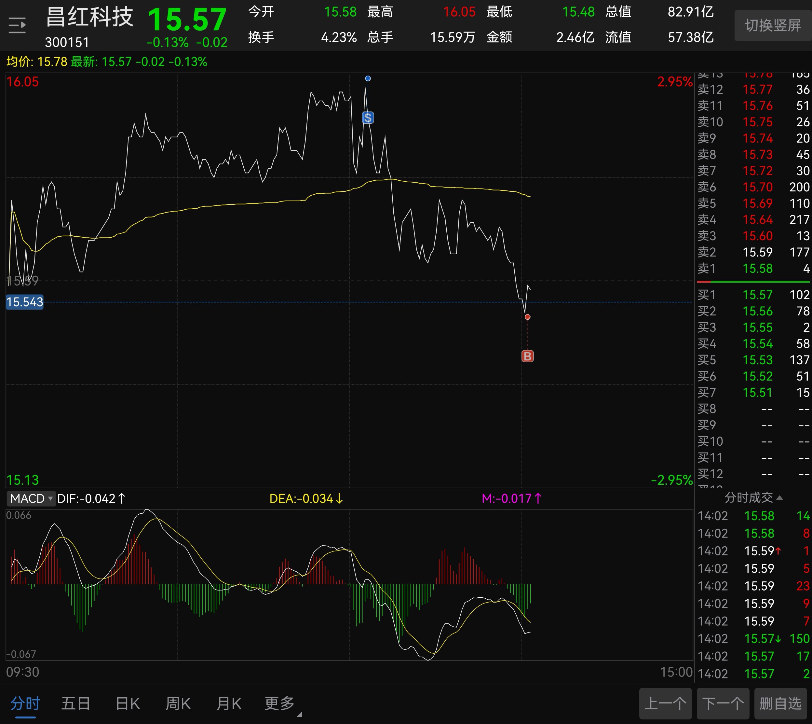Expand the 更多 period options

tap(280, 703)
